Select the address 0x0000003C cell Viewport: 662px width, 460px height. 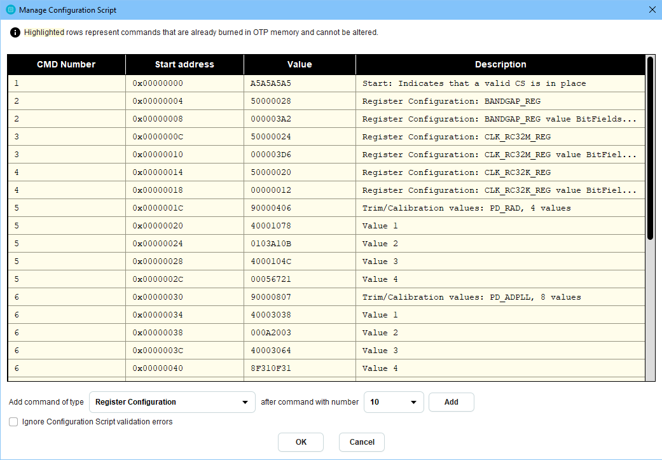click(184, 350)
